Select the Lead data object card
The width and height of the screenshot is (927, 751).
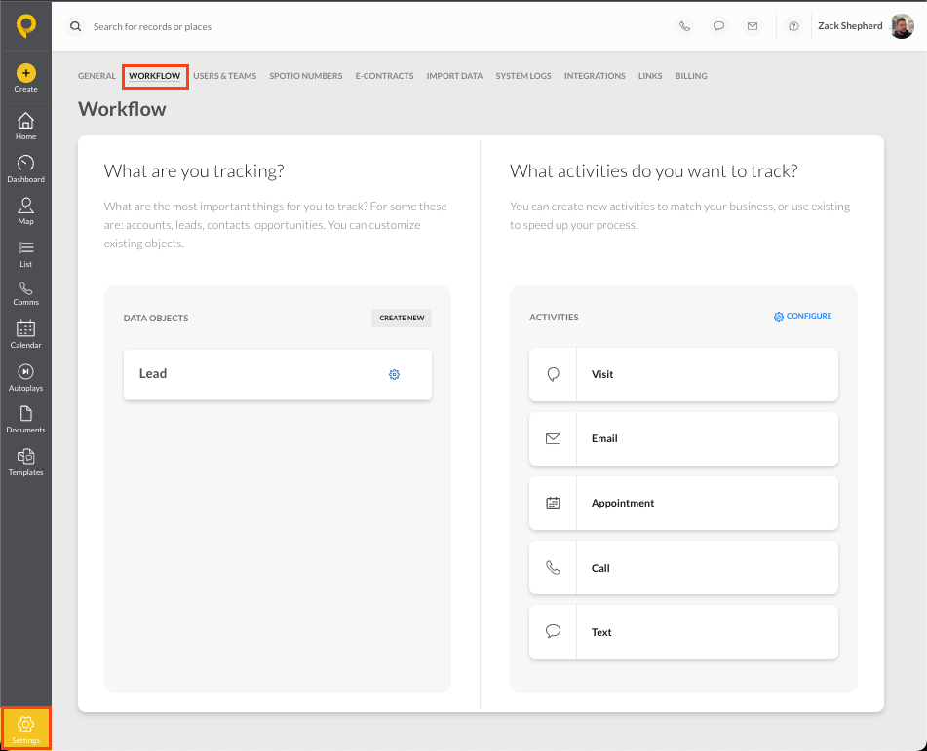coord(278,375)
